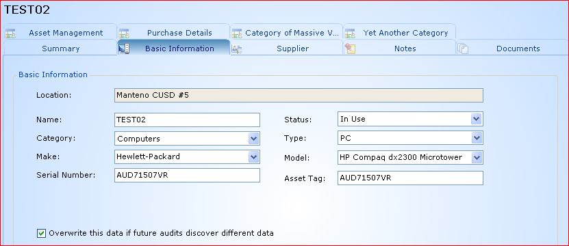
Task: Click the Notes pushpin icon
Action: click(x=350, y=49)
